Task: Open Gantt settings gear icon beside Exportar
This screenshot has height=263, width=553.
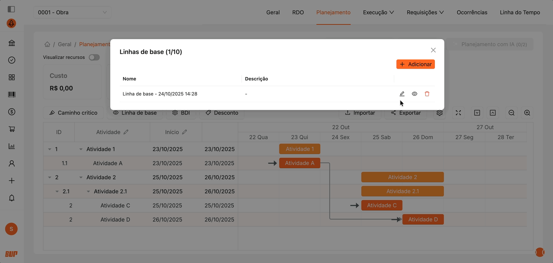Action: (440, 113)
